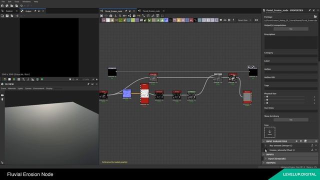Add a Pixel Processor node from toolbar
The image size is (320, 180).
pyautogui.click(x=170, y=20)
